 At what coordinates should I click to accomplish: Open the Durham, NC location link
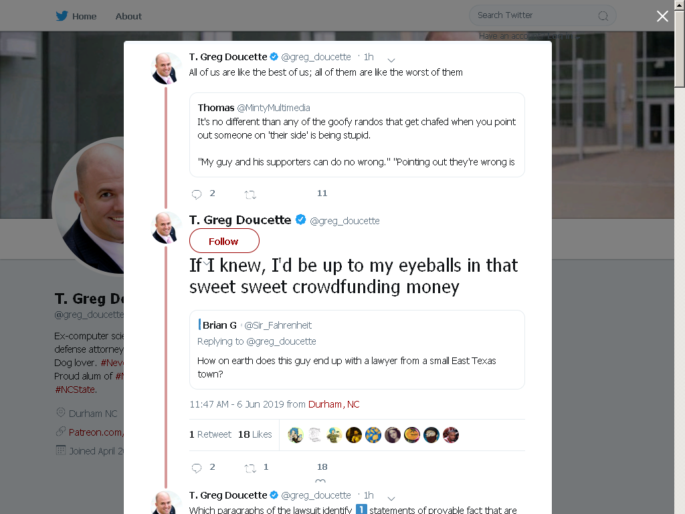[x=334, y=404]
